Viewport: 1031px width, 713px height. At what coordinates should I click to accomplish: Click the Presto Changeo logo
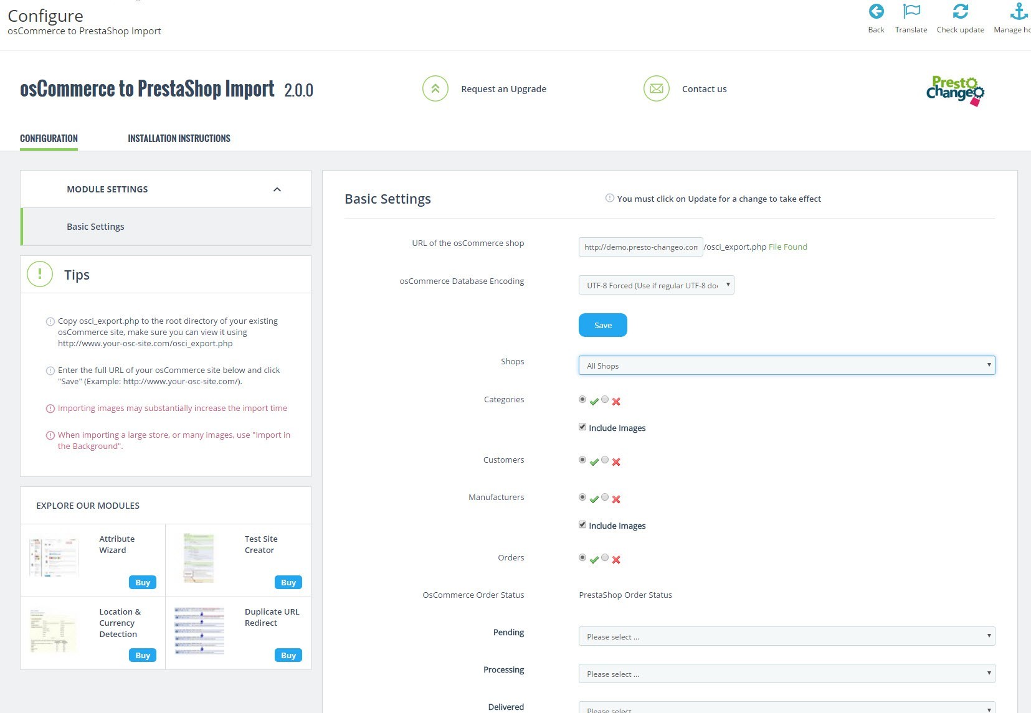click(x=955, y=91)
